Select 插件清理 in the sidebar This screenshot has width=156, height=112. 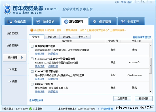pos(14,57)
